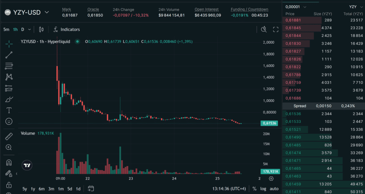Open quick search magnifier with lightning
Viewport: 365px width, 194px height.
coord(264,29)
